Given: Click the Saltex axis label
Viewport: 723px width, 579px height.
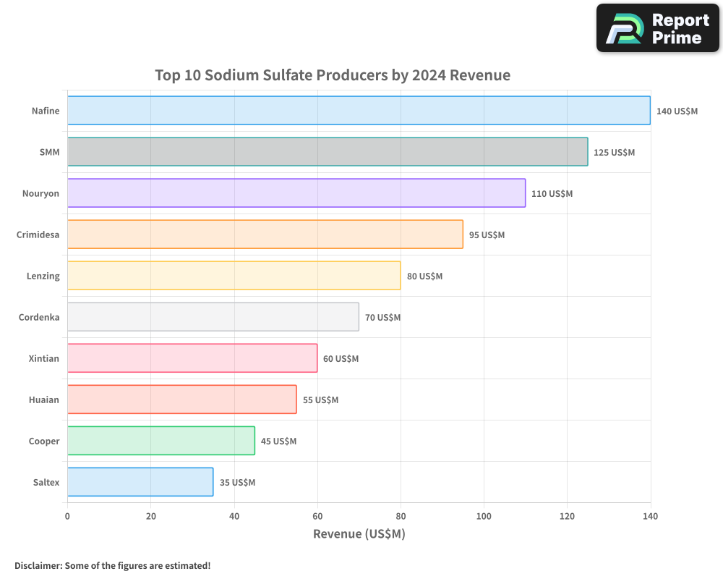Looking at the screenshot, I should (46, 482).
